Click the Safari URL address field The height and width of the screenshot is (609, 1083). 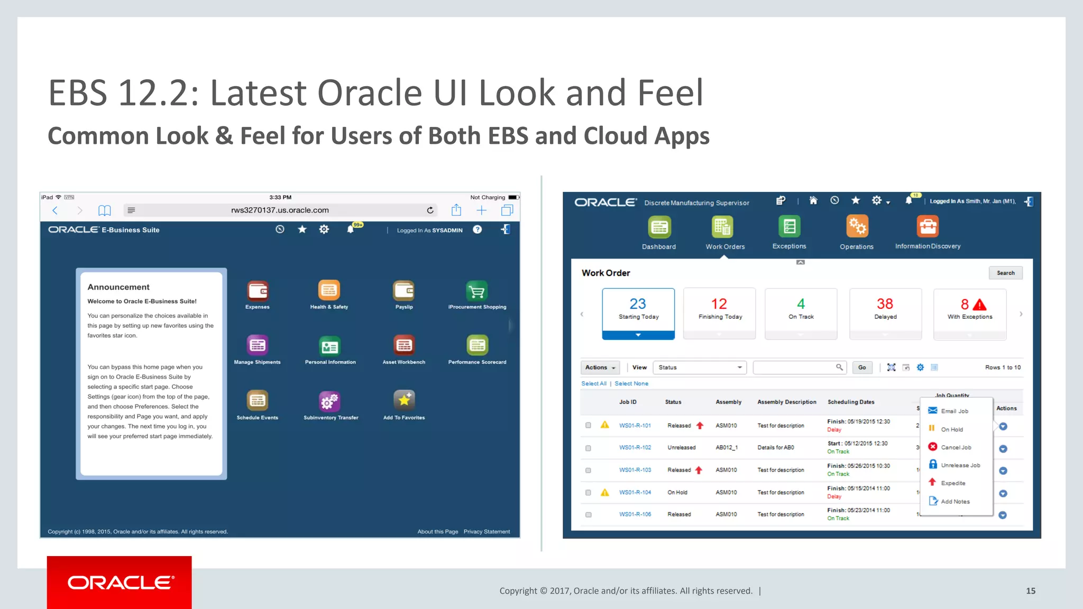[280, 210]
